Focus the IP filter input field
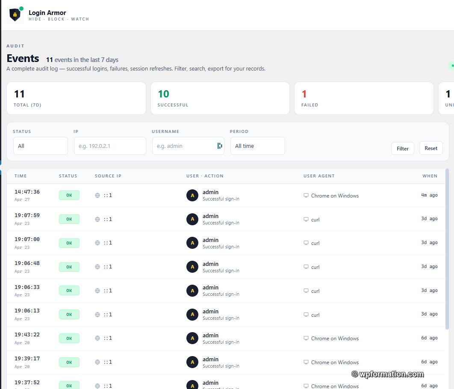 (110, 146)
